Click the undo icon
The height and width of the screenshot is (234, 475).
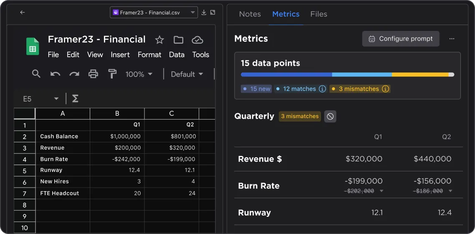coord(55,74)
